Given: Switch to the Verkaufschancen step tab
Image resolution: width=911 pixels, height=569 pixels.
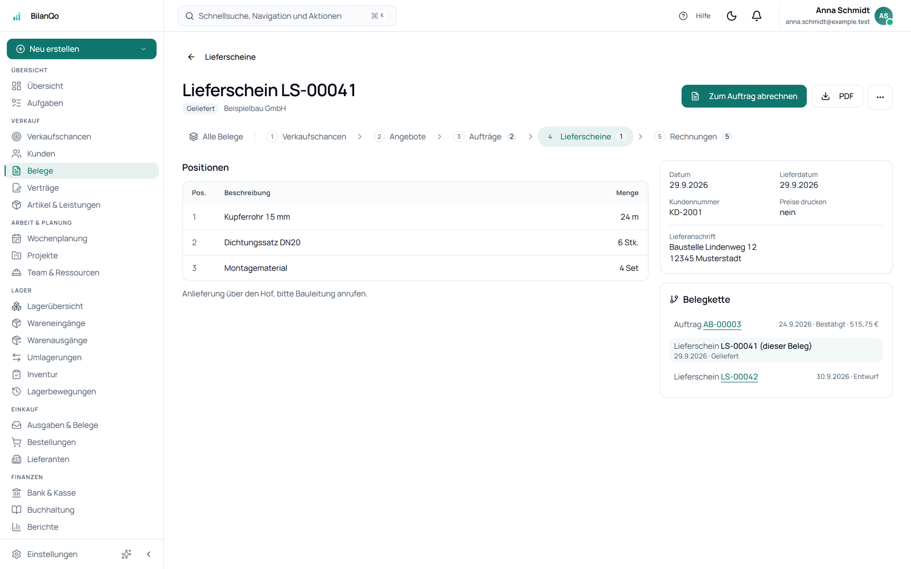Looking at the screenshot, I should tap(307, 137).
